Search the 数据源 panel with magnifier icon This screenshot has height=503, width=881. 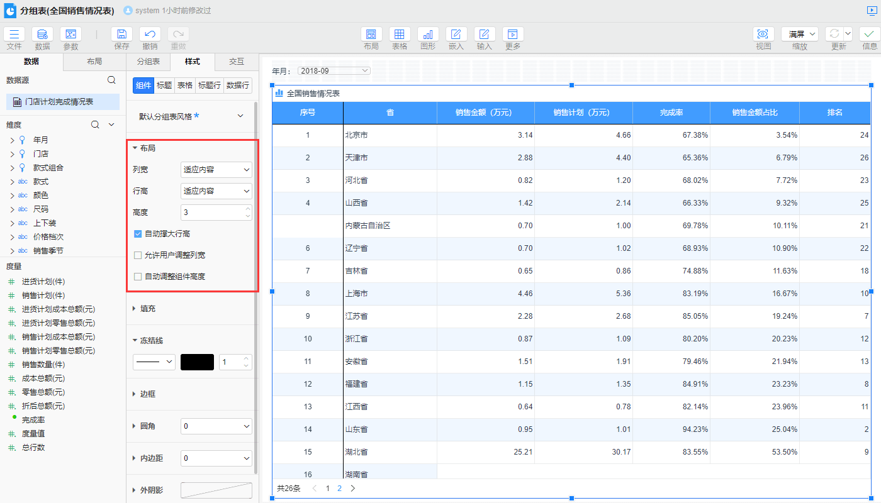click(111, 80)
